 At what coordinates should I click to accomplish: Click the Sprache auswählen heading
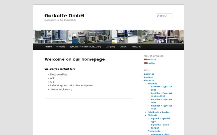coord(154,56)
